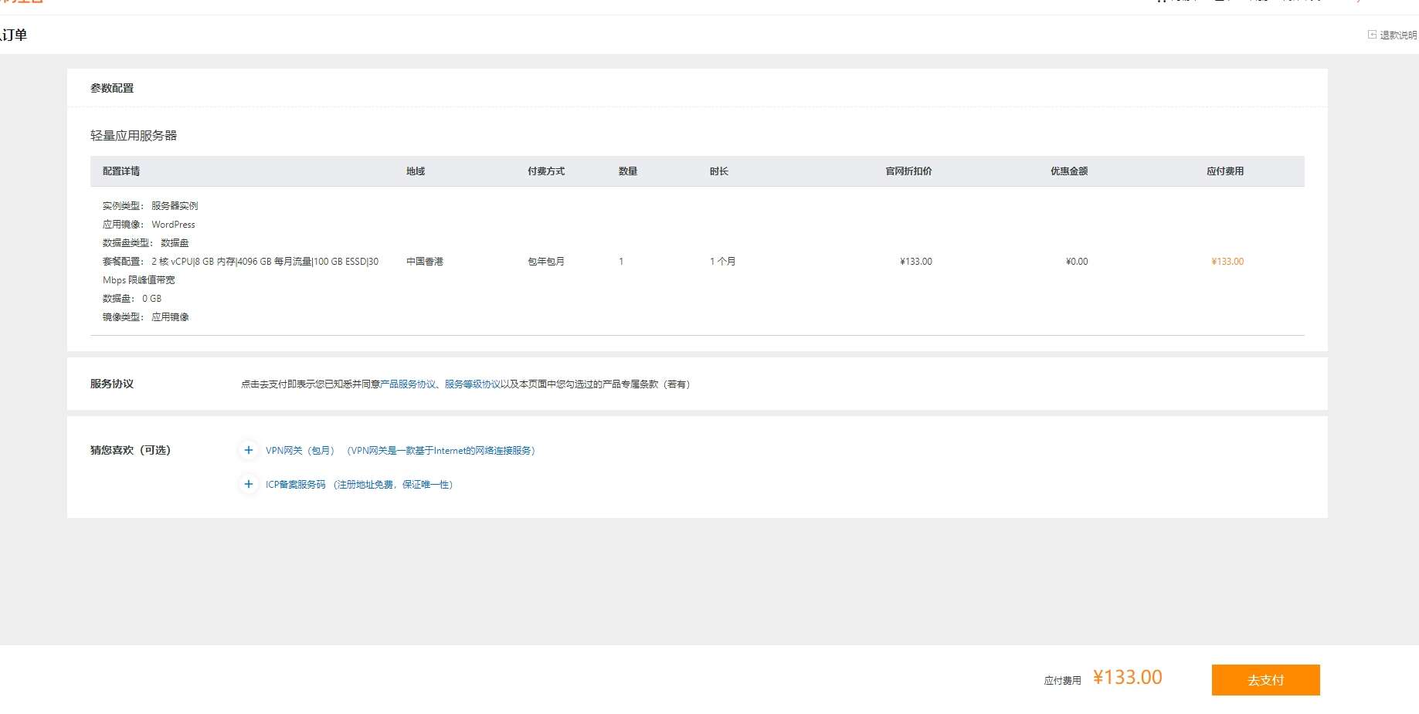The height and width of the screenshot is (714, 1419).
Task: Select the ICP备案服务码 option text
Action: click(295, 485)
